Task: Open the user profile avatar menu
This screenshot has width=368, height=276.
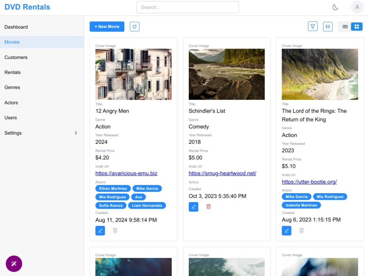Action: coord(357,7)
